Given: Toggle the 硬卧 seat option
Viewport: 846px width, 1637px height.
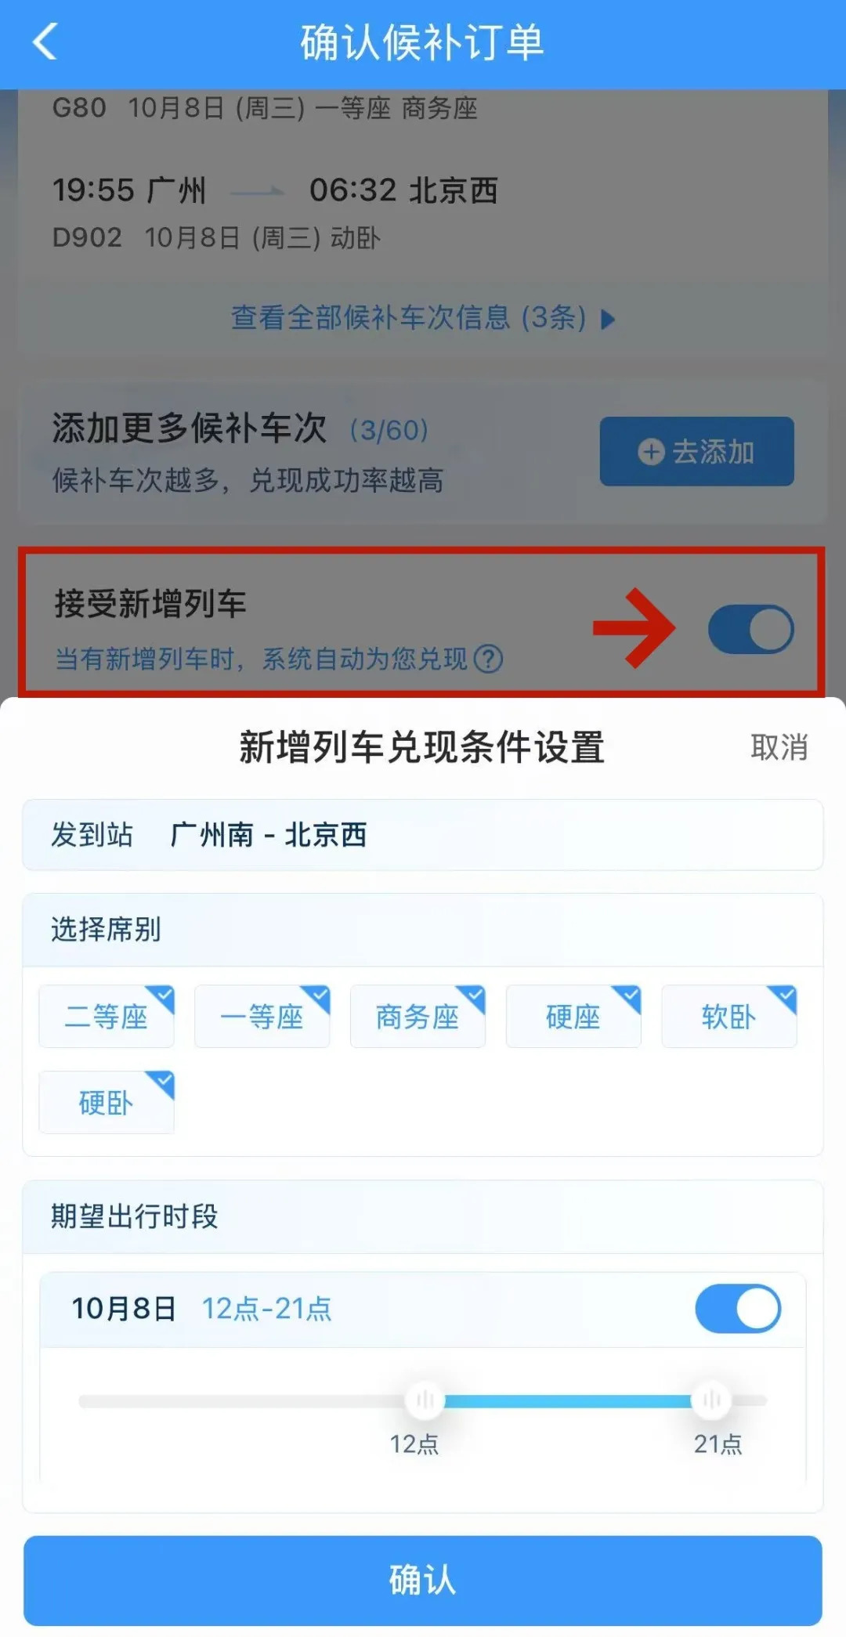Looking at the screenshot, I should point(107,1103).
